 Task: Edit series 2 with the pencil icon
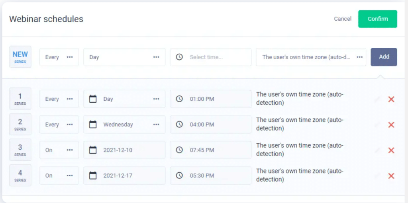coord(377,125)
